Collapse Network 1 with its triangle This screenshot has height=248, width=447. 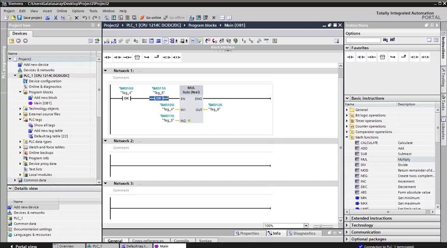pyautogui.click(x=105, y=71)
